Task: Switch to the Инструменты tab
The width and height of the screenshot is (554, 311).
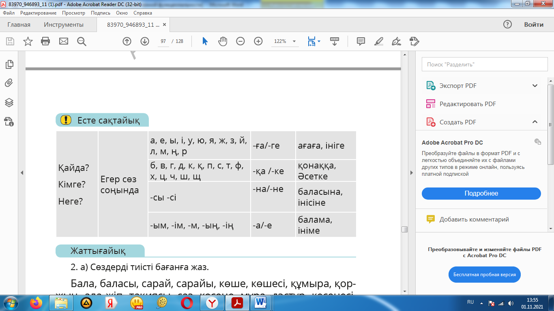Action: [64, 25]
